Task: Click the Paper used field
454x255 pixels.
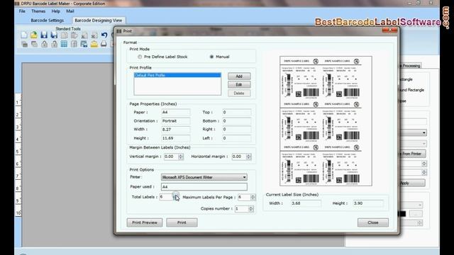Action: coord(204,187)
